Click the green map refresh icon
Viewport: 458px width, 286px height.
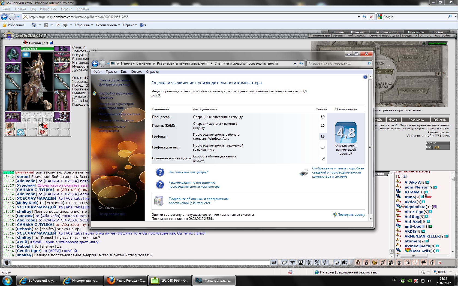click(x=424, y=44)
